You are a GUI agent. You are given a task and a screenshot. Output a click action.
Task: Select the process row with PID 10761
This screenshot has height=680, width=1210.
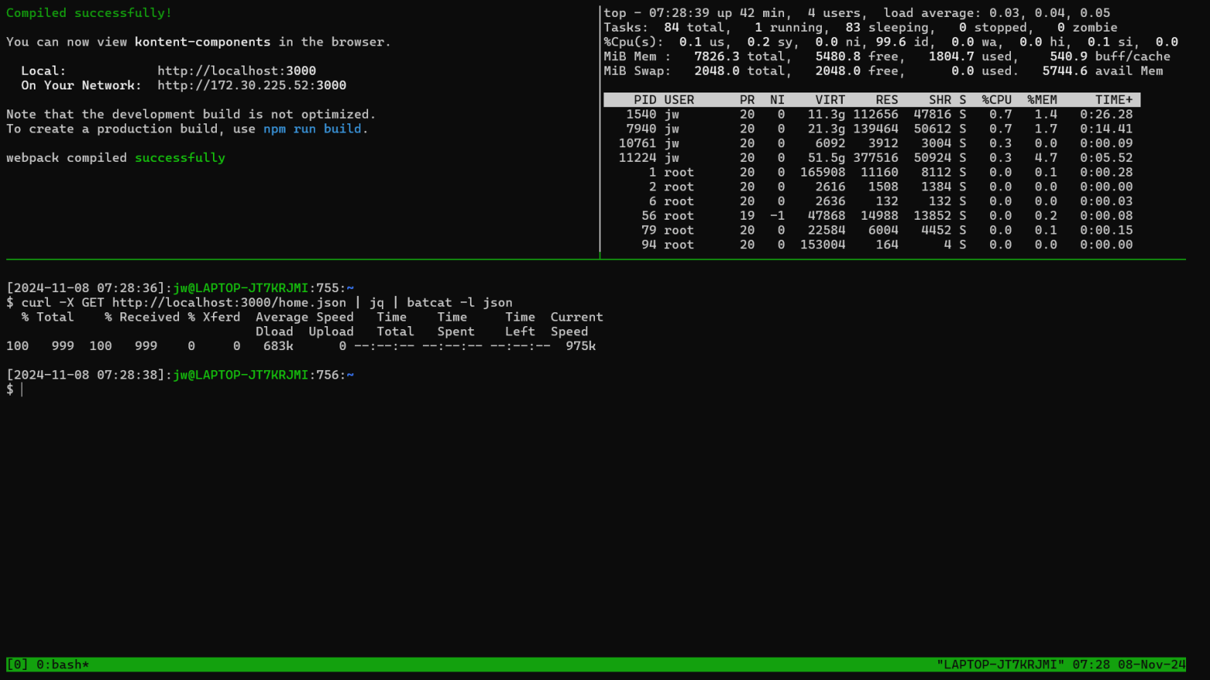tap(871, 143)
